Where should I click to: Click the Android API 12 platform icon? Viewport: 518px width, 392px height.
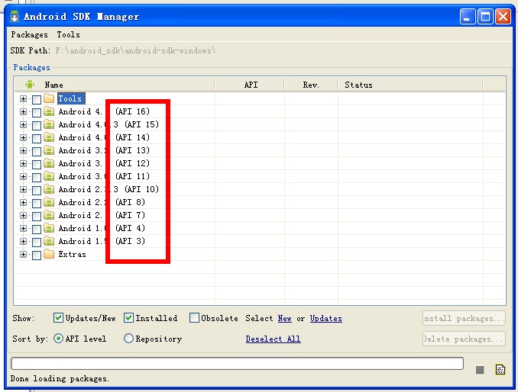click(x=49, y=163)
